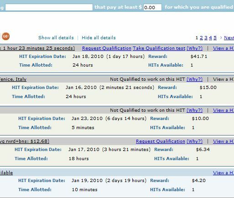Open the HIT titled rwrd+bns: $12.68
The height and width of the screenshot is (198, 234).
[x=25, y=141]
